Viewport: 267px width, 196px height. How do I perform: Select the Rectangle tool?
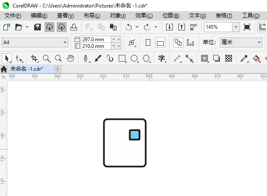pos(122,59)
